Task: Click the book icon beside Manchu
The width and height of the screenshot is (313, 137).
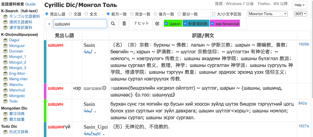Action: (6, 85)
